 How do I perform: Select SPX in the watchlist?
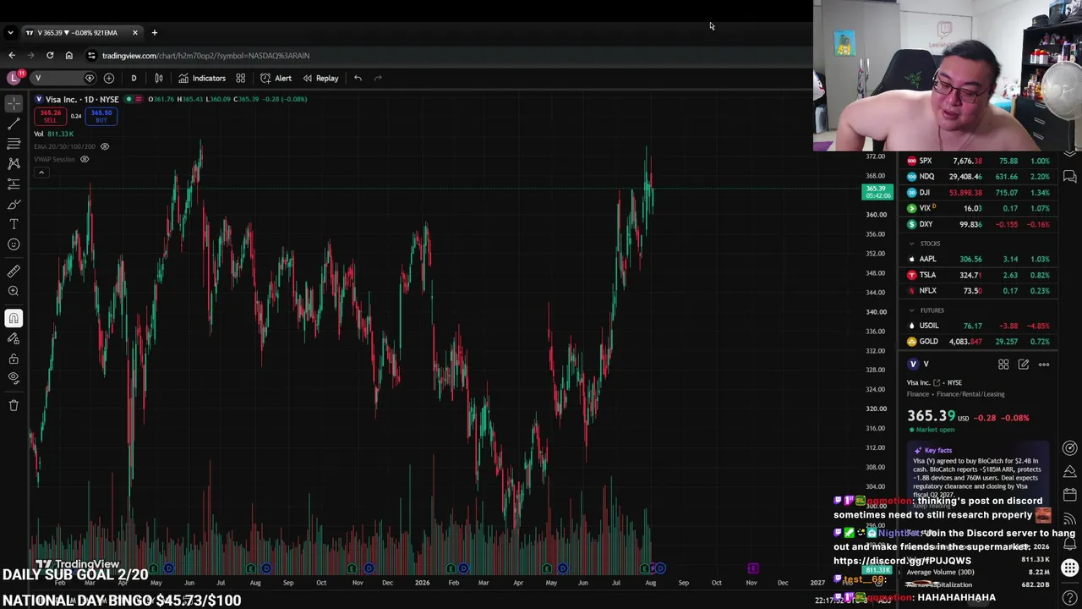(x=978, y=161)
